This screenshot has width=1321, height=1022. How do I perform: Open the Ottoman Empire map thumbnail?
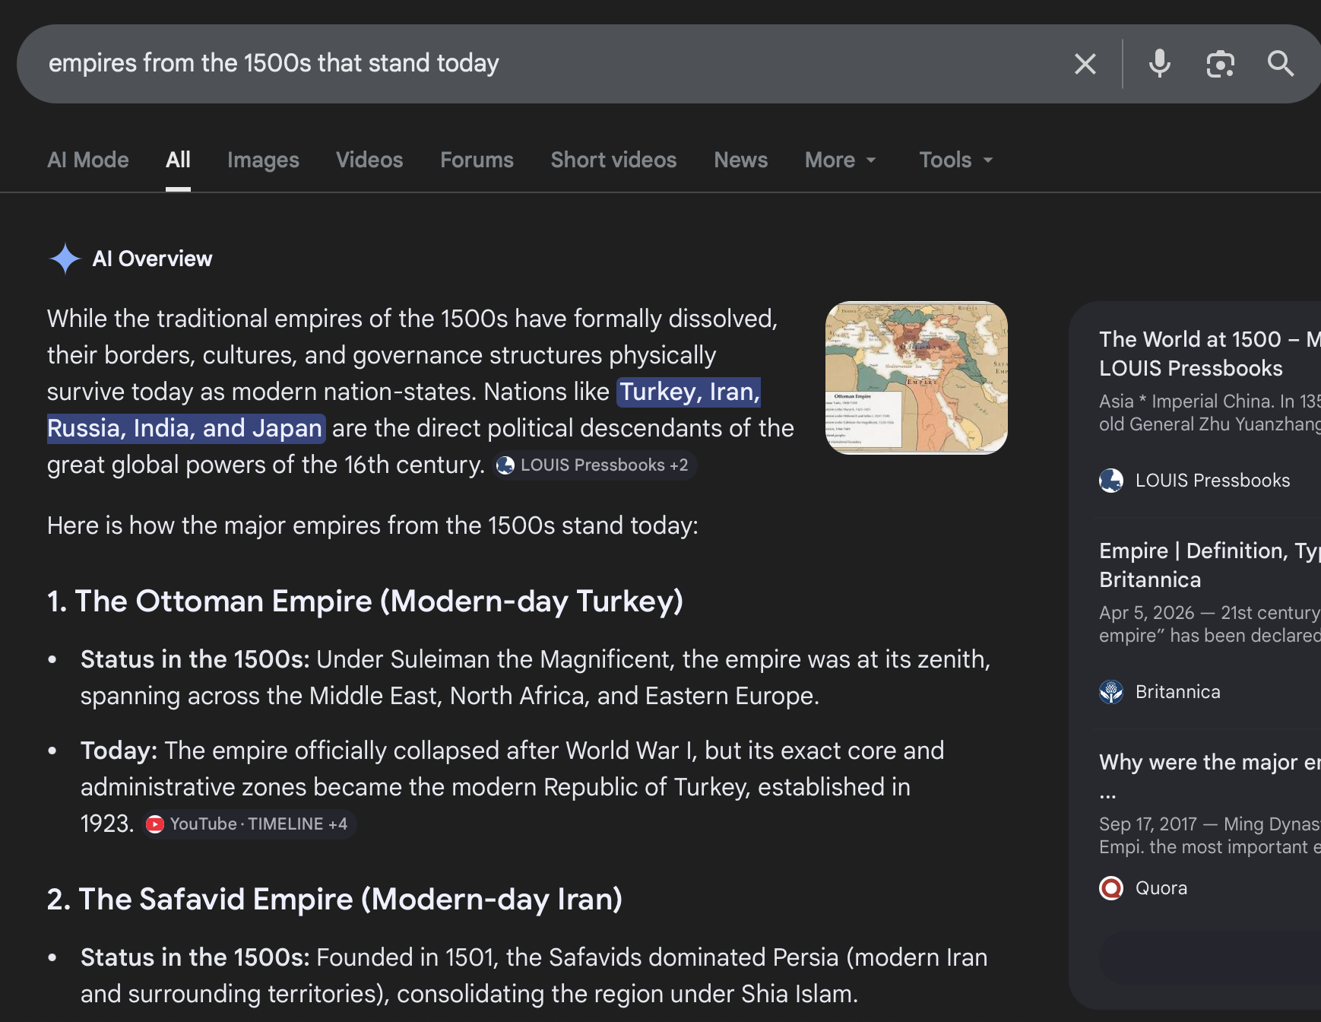coord(917,378)
